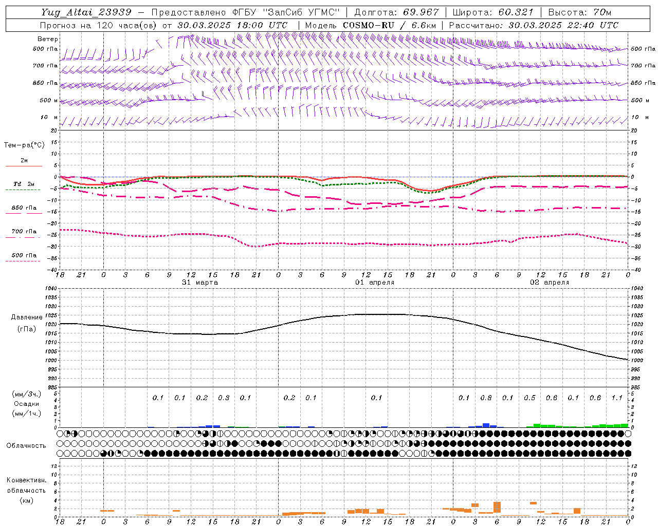This screenshot has height=526, width=658.
Task: Click the -40 label on left temperature axis
Action: pyautogui.click(x=53, y=270)
